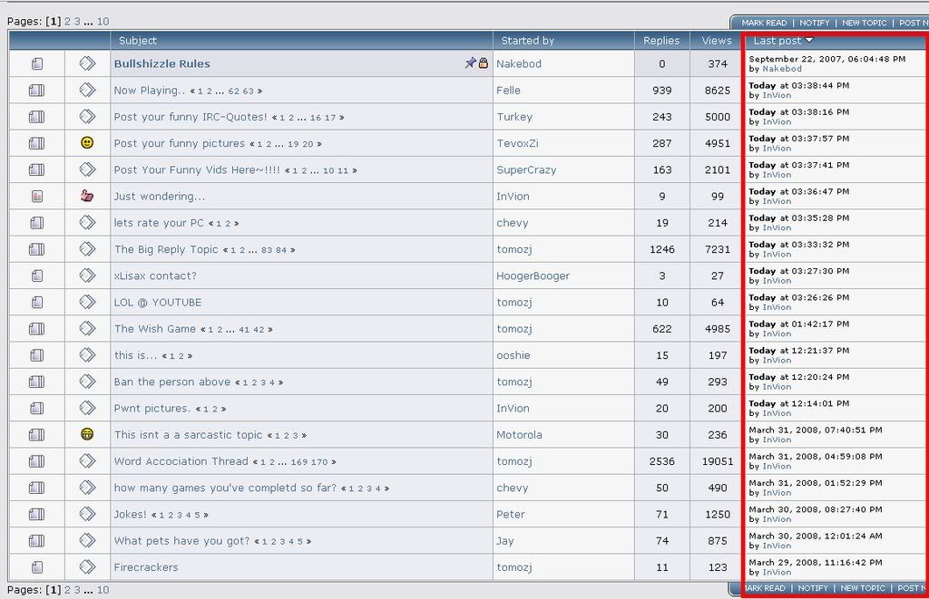Click the grin icon beside This isnt a sarcastic topic
Viewport: 929px width, 599px height.
click(87, 435)
